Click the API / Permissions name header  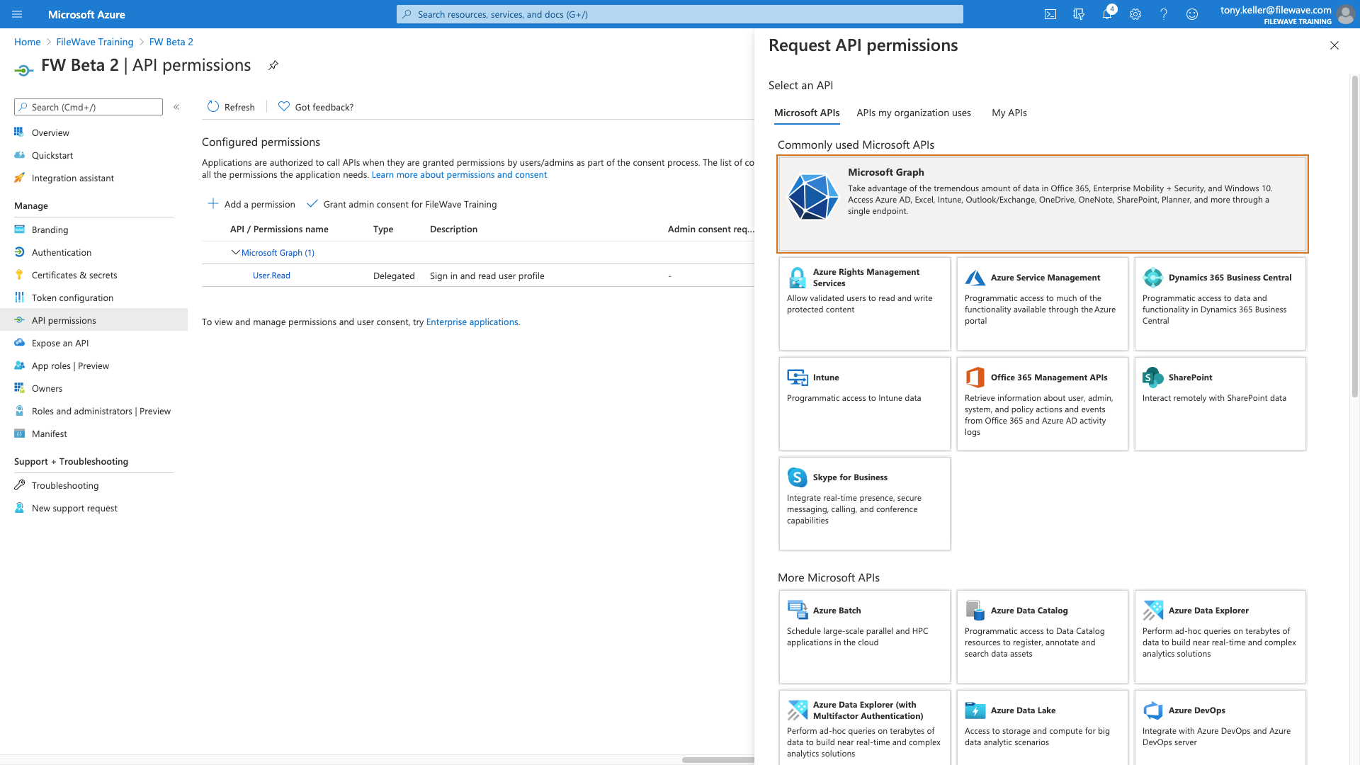(x=279, y=229)
